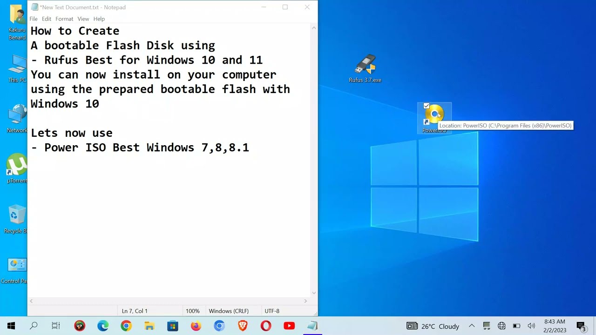Place cursor in line 'How to Create'
Screen dimensions: 596x335
point(75,31)
